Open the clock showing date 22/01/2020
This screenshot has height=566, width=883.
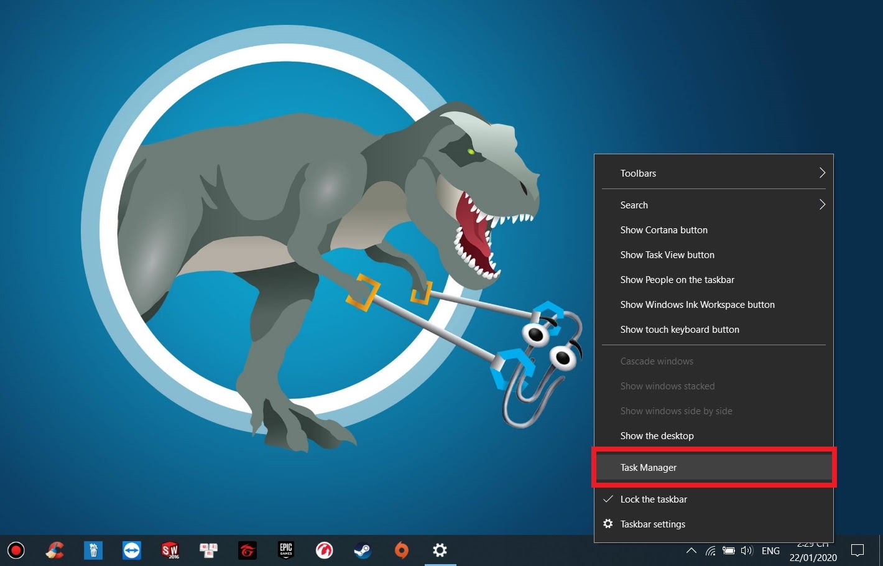tap(813, 551)
